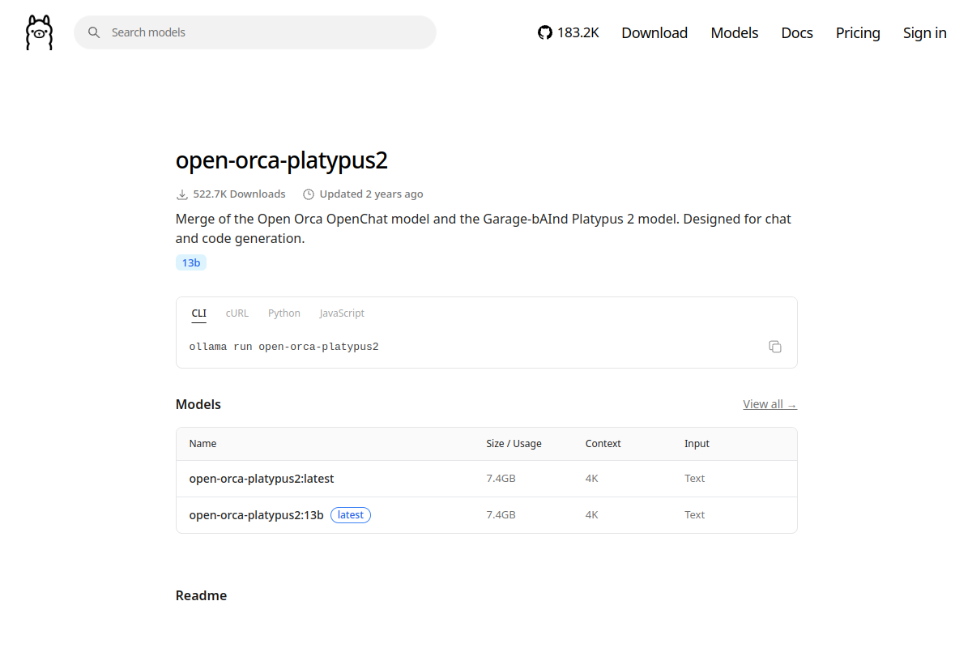
Task: Click 4K context in latest row
Action: pos(592,479)
